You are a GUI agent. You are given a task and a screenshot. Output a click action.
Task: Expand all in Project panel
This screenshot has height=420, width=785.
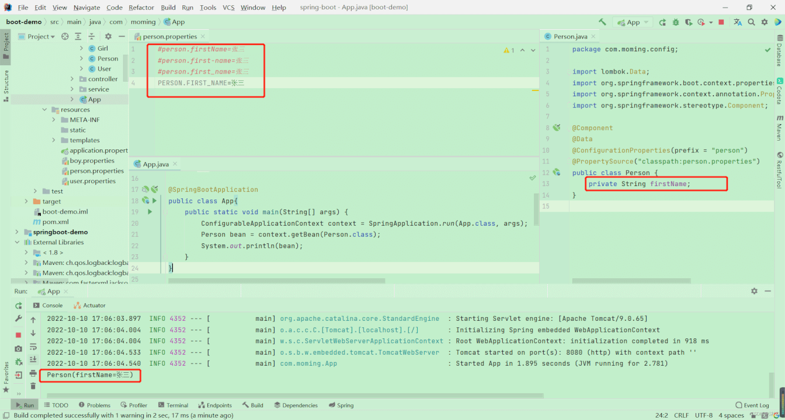click(78, 36)
